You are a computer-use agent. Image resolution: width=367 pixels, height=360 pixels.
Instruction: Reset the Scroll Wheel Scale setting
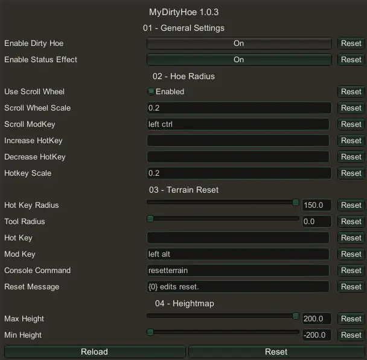351,108
